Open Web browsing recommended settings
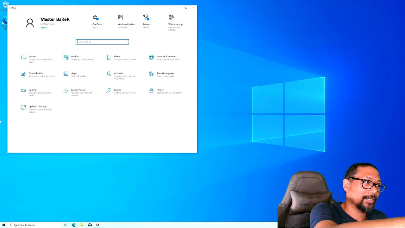Image resolution: width=405 pixels, height=228 pixels. 175,23
